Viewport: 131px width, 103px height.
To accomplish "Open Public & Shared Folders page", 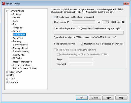I will (x=25, y=68).
